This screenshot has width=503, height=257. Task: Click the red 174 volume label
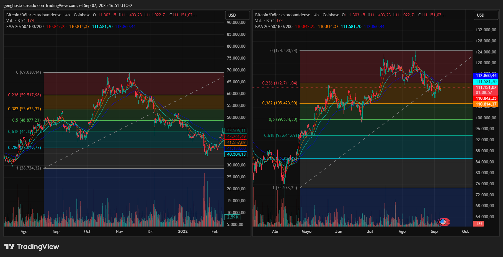coord(479,223)
